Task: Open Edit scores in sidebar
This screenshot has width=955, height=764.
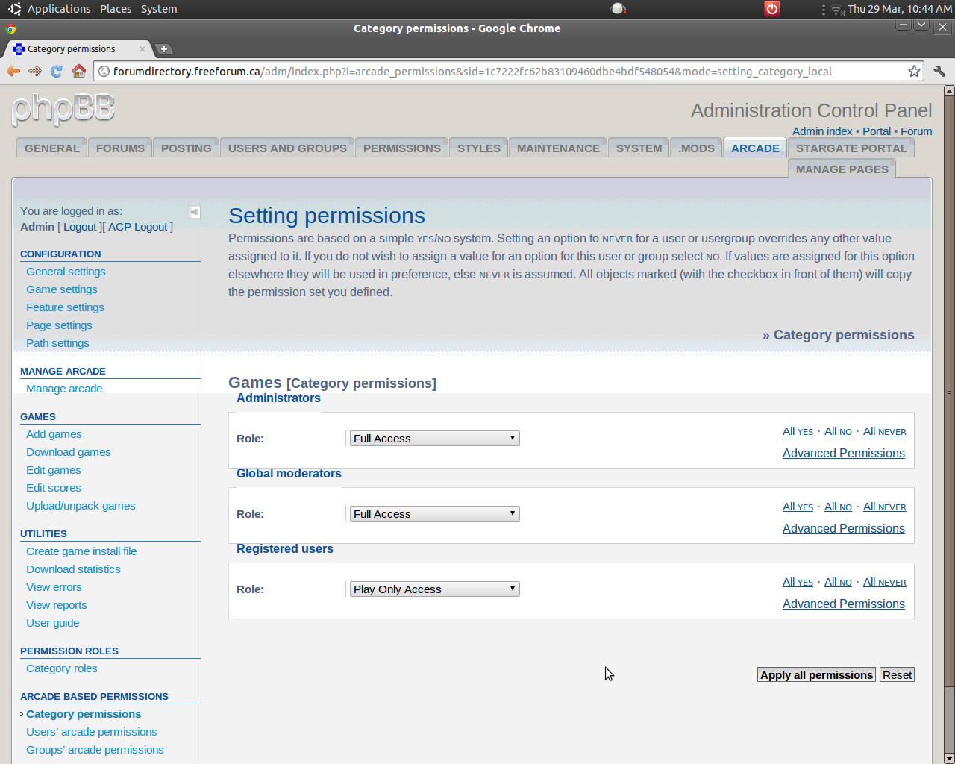Action: click(x=54, y=488)
